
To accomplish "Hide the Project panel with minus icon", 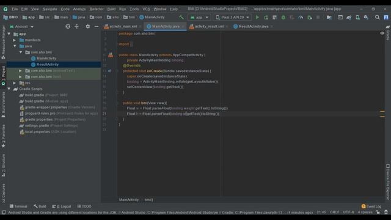I will pyautogui.click(x=97, y=26).
